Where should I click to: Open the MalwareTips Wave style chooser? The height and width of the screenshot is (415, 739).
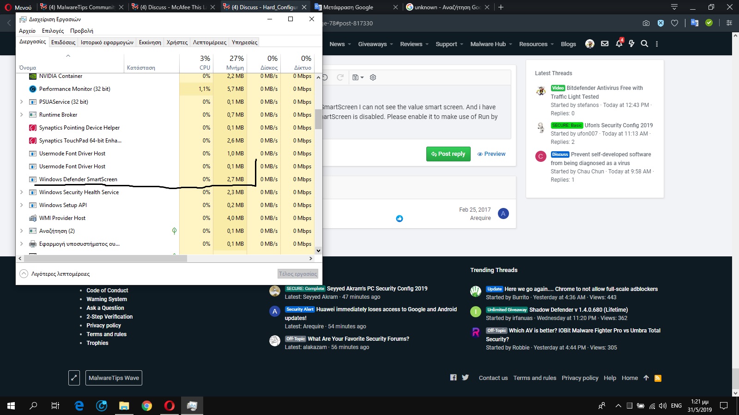(x=114, y=378)
